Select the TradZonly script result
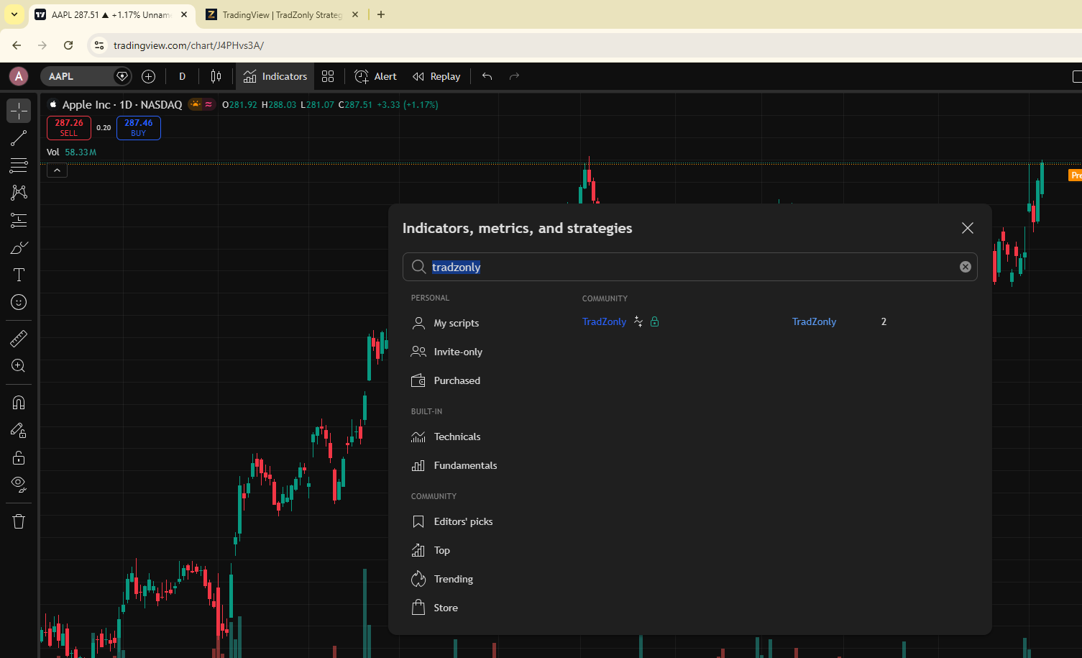The height and width of the screenshot is (658, 1082). 604,321
